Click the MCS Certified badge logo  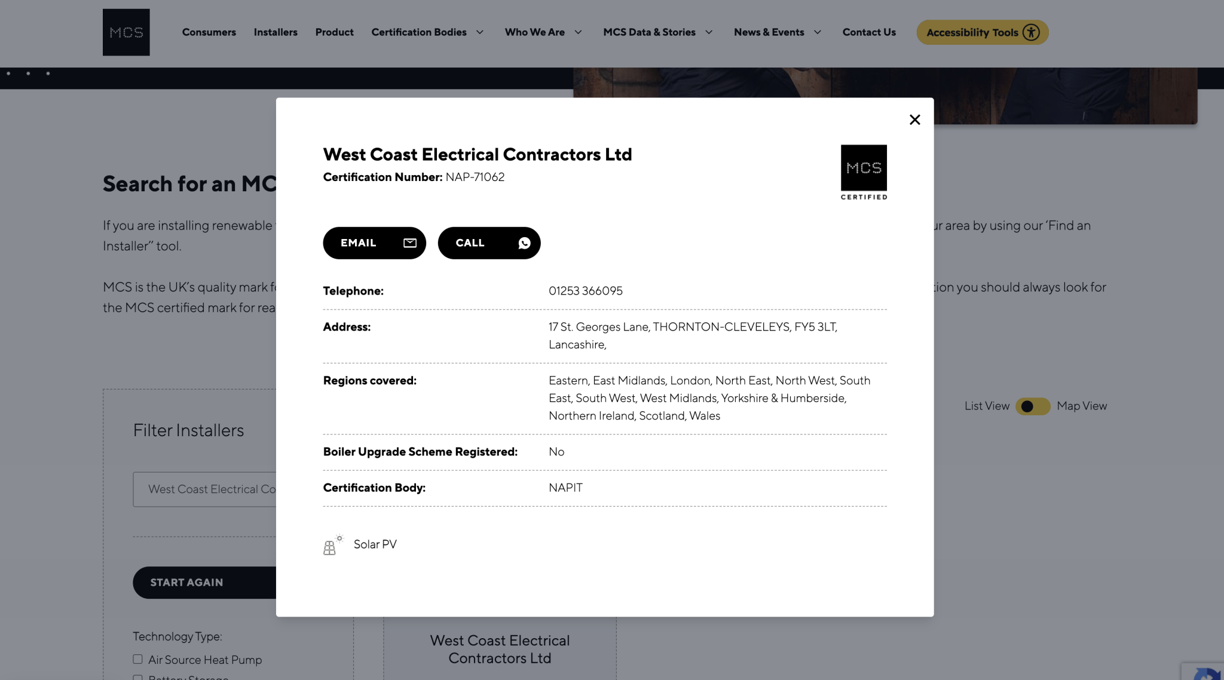pyautogui.click(x=864, y=172)
